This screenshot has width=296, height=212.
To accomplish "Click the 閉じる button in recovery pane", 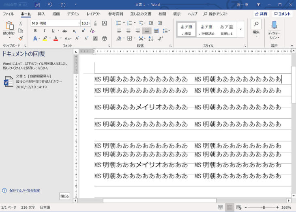I will [64, 196].
